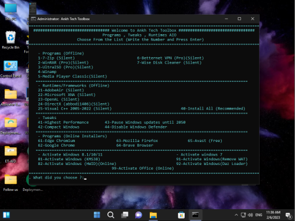Viewport: 295px width, 221px height.
Task: Click '63-Mozilla Firefox' text
Action: 137,141
